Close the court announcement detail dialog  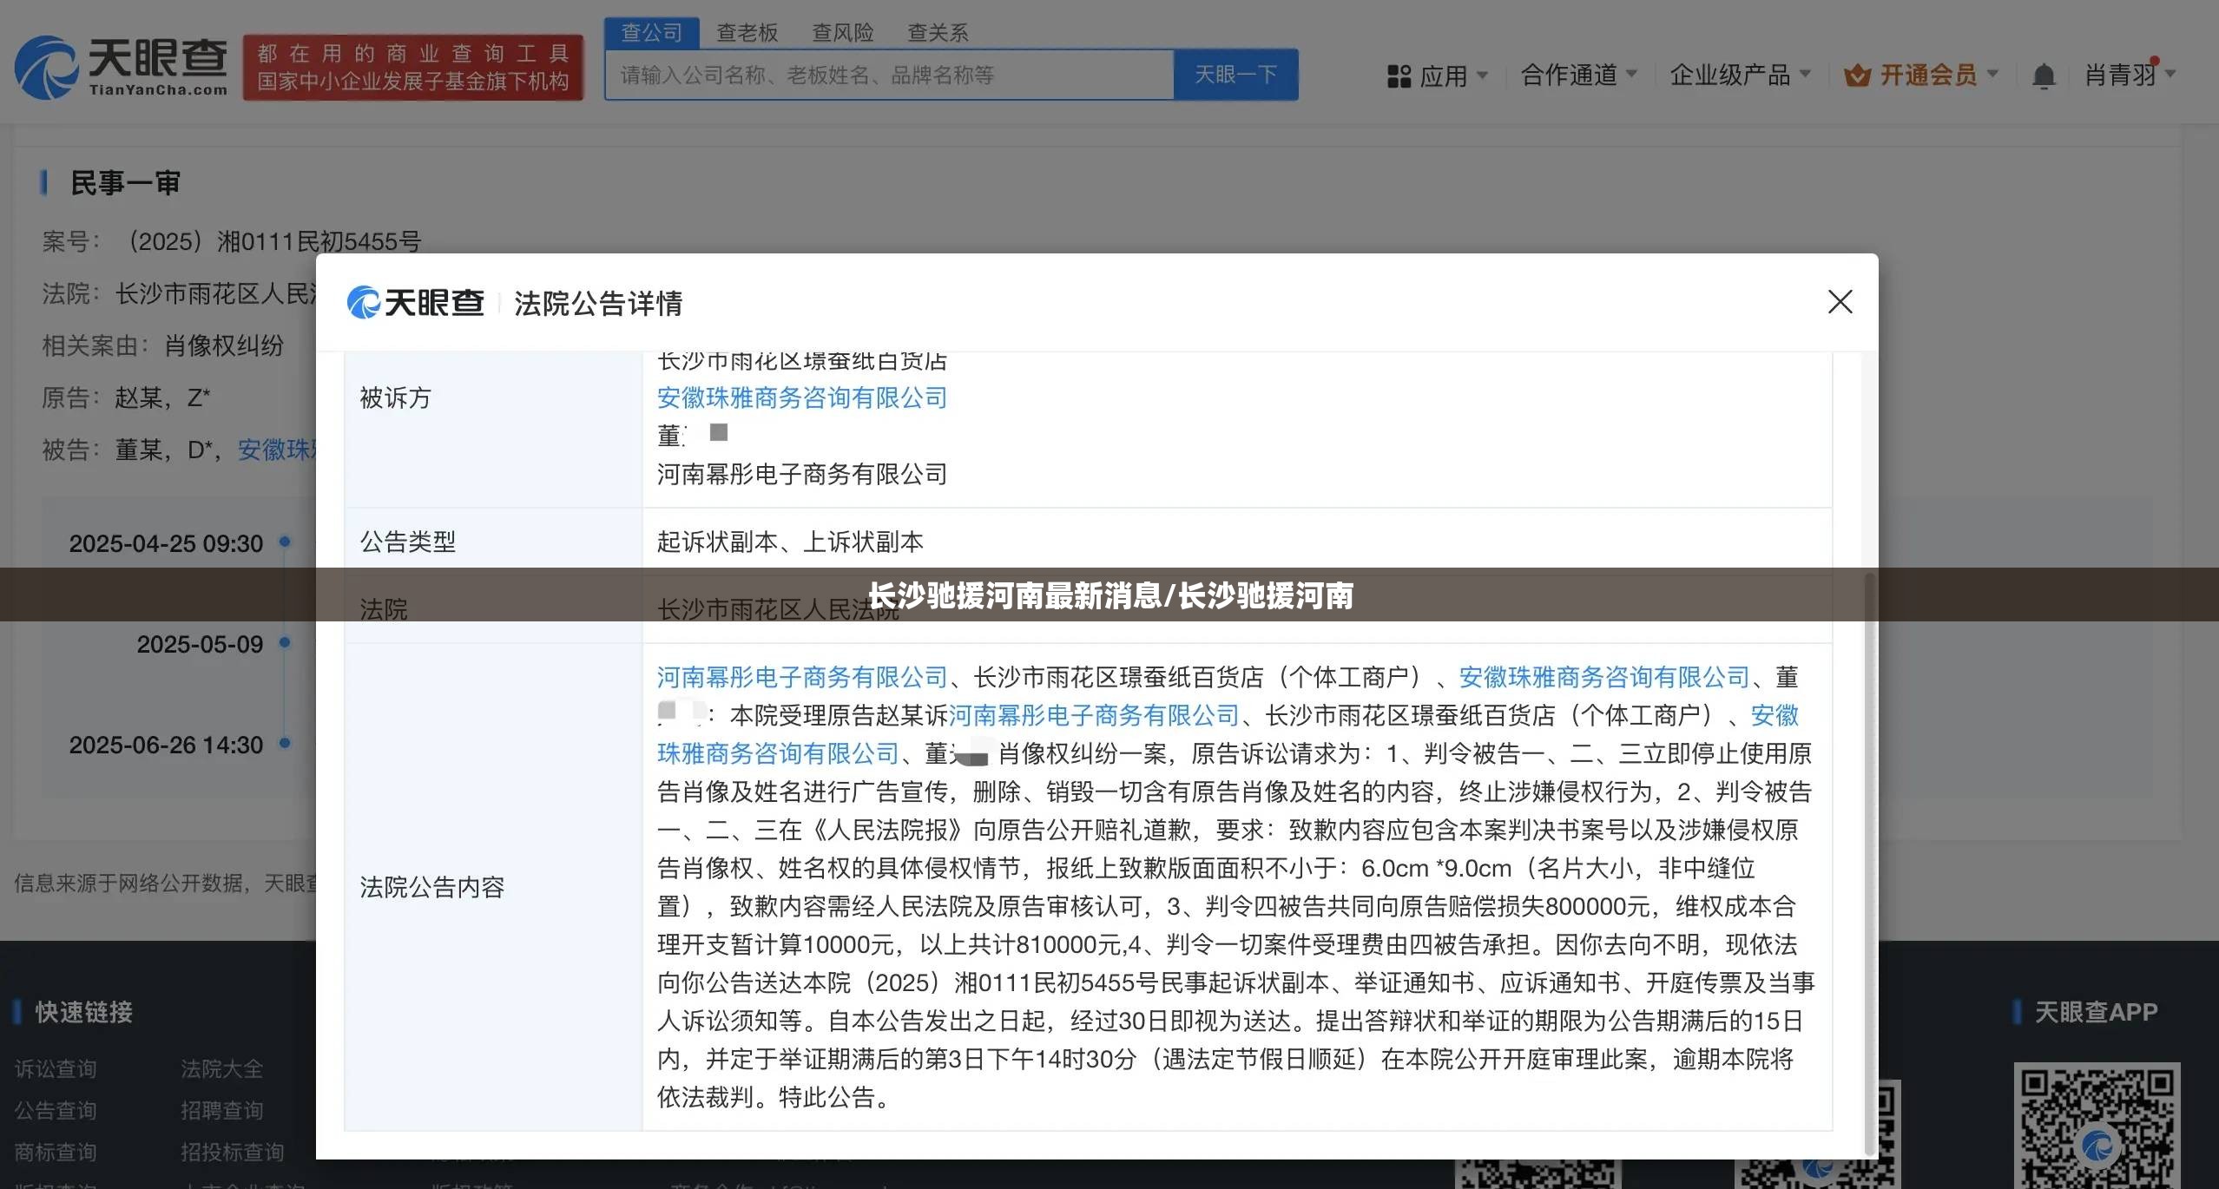tap(1840, 302)
